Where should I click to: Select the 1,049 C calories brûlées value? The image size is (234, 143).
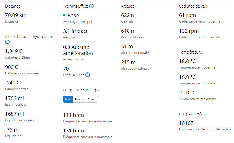[14, 51]
